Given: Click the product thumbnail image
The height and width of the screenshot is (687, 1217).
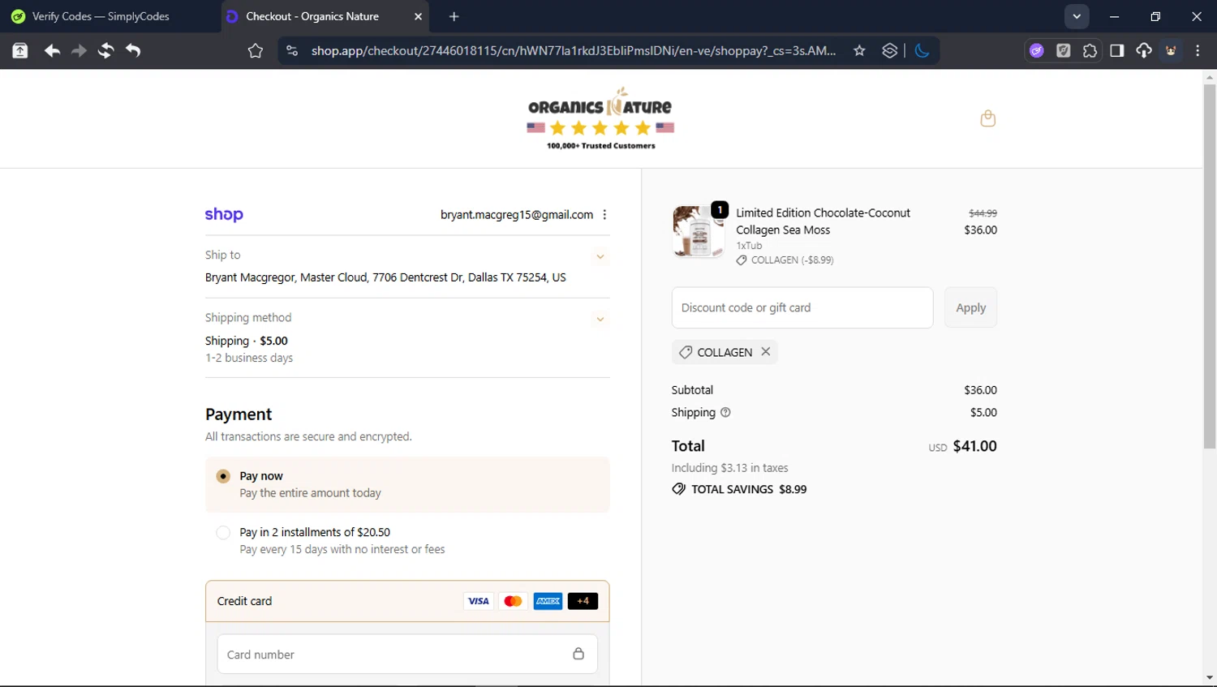Looking at the screenshot, I should [698, 231].
